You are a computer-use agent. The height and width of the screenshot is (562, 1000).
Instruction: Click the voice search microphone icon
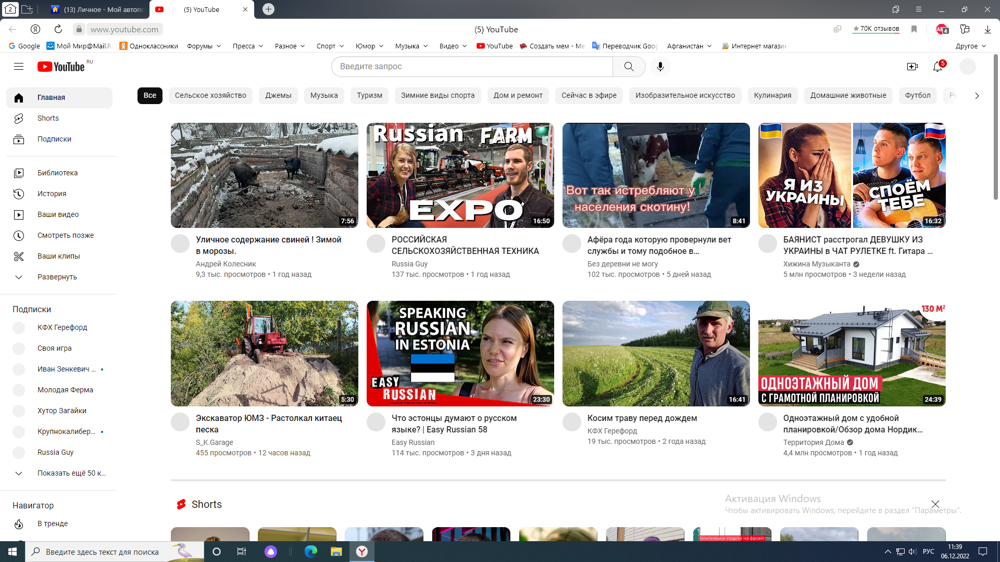point(660,67)
